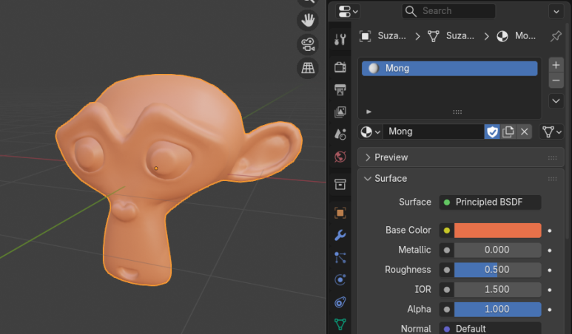Click the Alpha value slider
This screenshot has width=572, height=334.
[x=497, y=309]
